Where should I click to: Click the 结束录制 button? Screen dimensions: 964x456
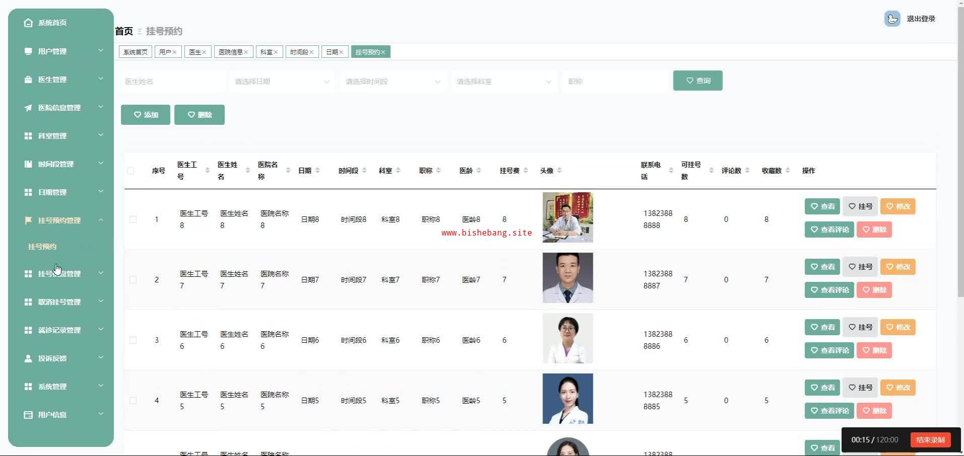click(930, 440)
